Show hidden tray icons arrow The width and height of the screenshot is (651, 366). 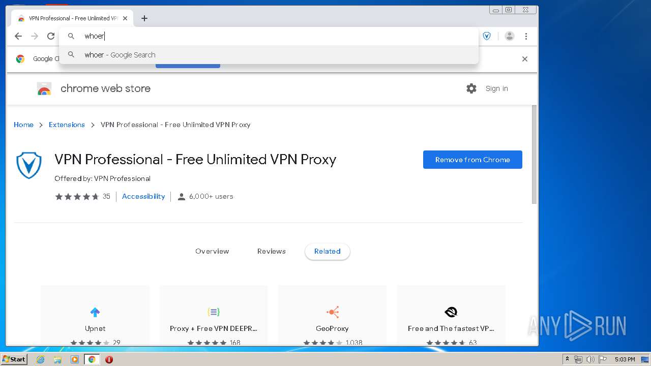[567, 359]
